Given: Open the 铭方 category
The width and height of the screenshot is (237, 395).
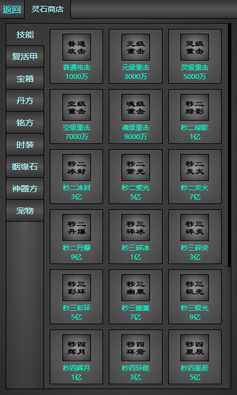Looking at the screenshot, I should [x=25, y=122].
